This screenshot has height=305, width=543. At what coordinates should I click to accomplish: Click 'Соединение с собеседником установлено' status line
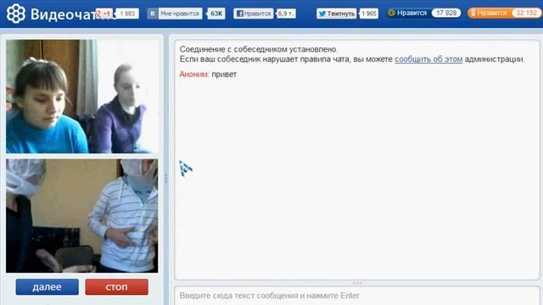point(258,49)
